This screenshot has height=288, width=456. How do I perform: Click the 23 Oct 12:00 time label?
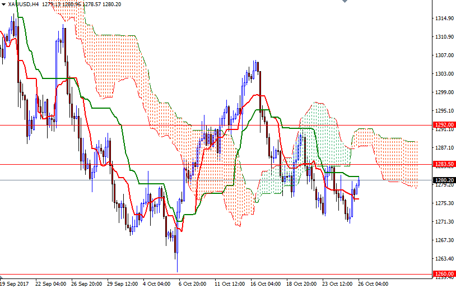tap(337, 284)
